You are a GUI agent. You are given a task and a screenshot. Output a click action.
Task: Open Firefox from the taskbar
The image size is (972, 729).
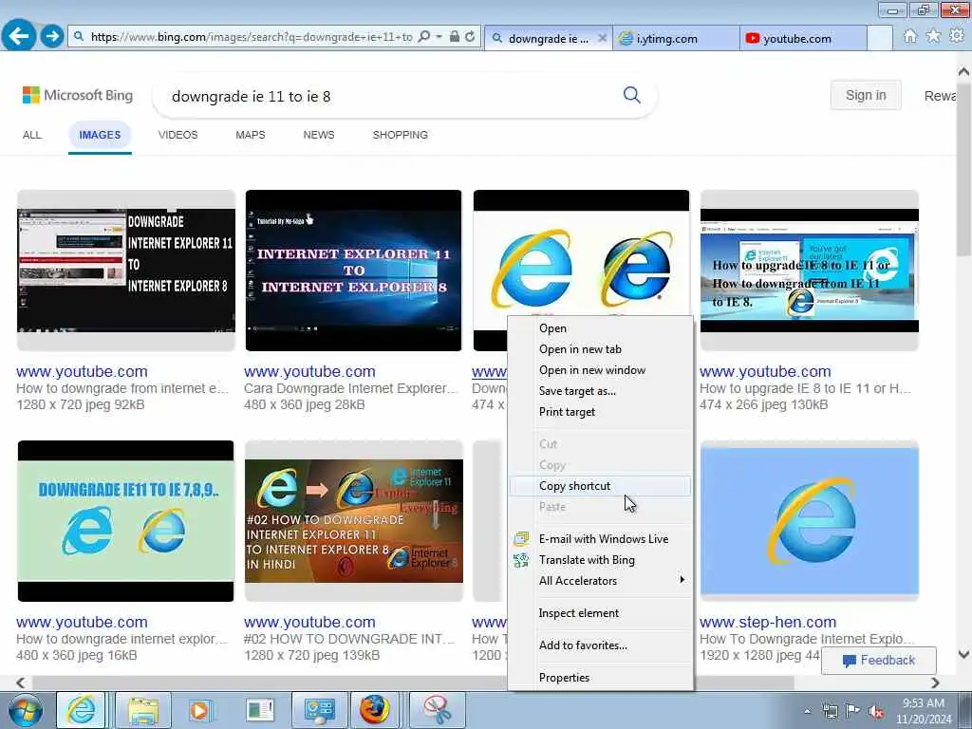click(x=374, y=710)
